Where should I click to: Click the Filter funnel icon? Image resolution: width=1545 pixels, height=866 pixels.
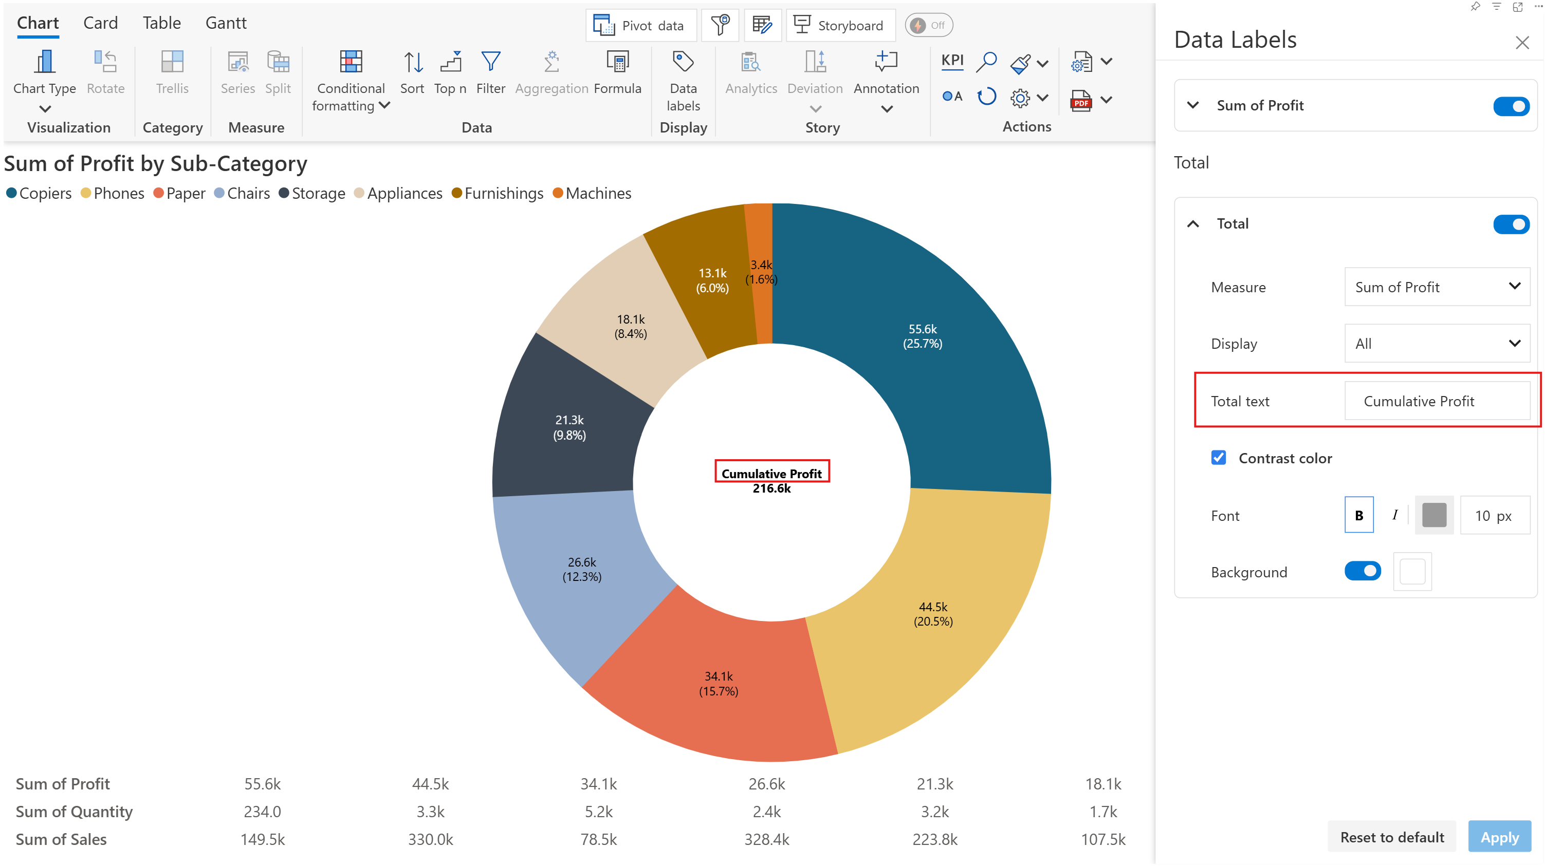[491, 62]
